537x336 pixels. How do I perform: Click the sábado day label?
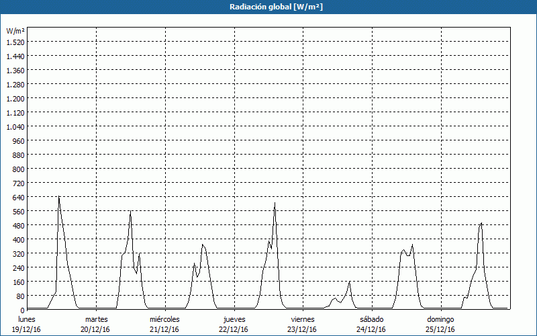pos(371,319)
